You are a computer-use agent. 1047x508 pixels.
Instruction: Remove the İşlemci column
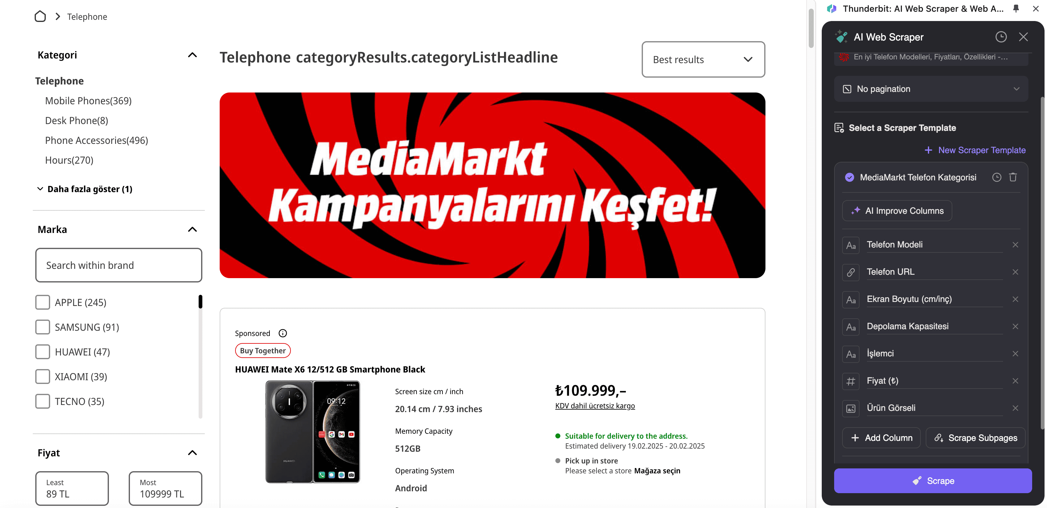click(1015, 354)
